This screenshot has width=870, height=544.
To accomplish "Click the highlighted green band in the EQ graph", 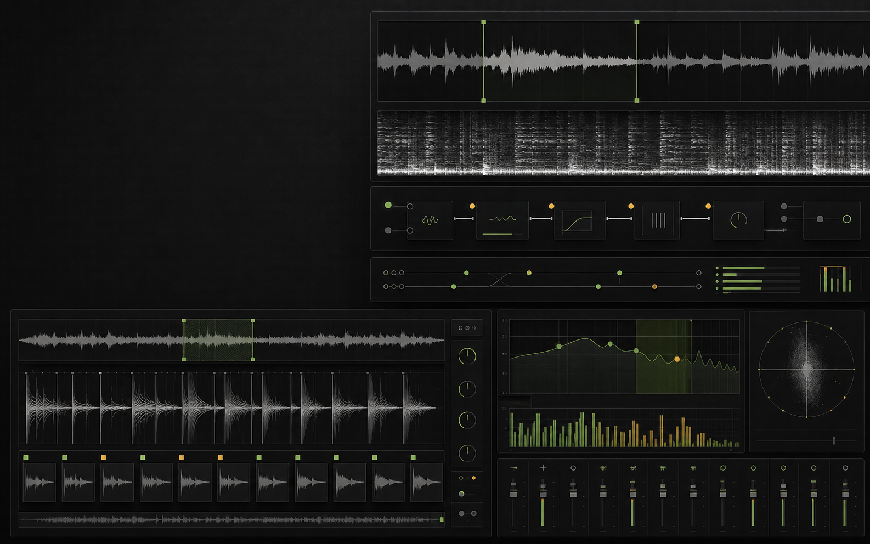I will 663,356.
